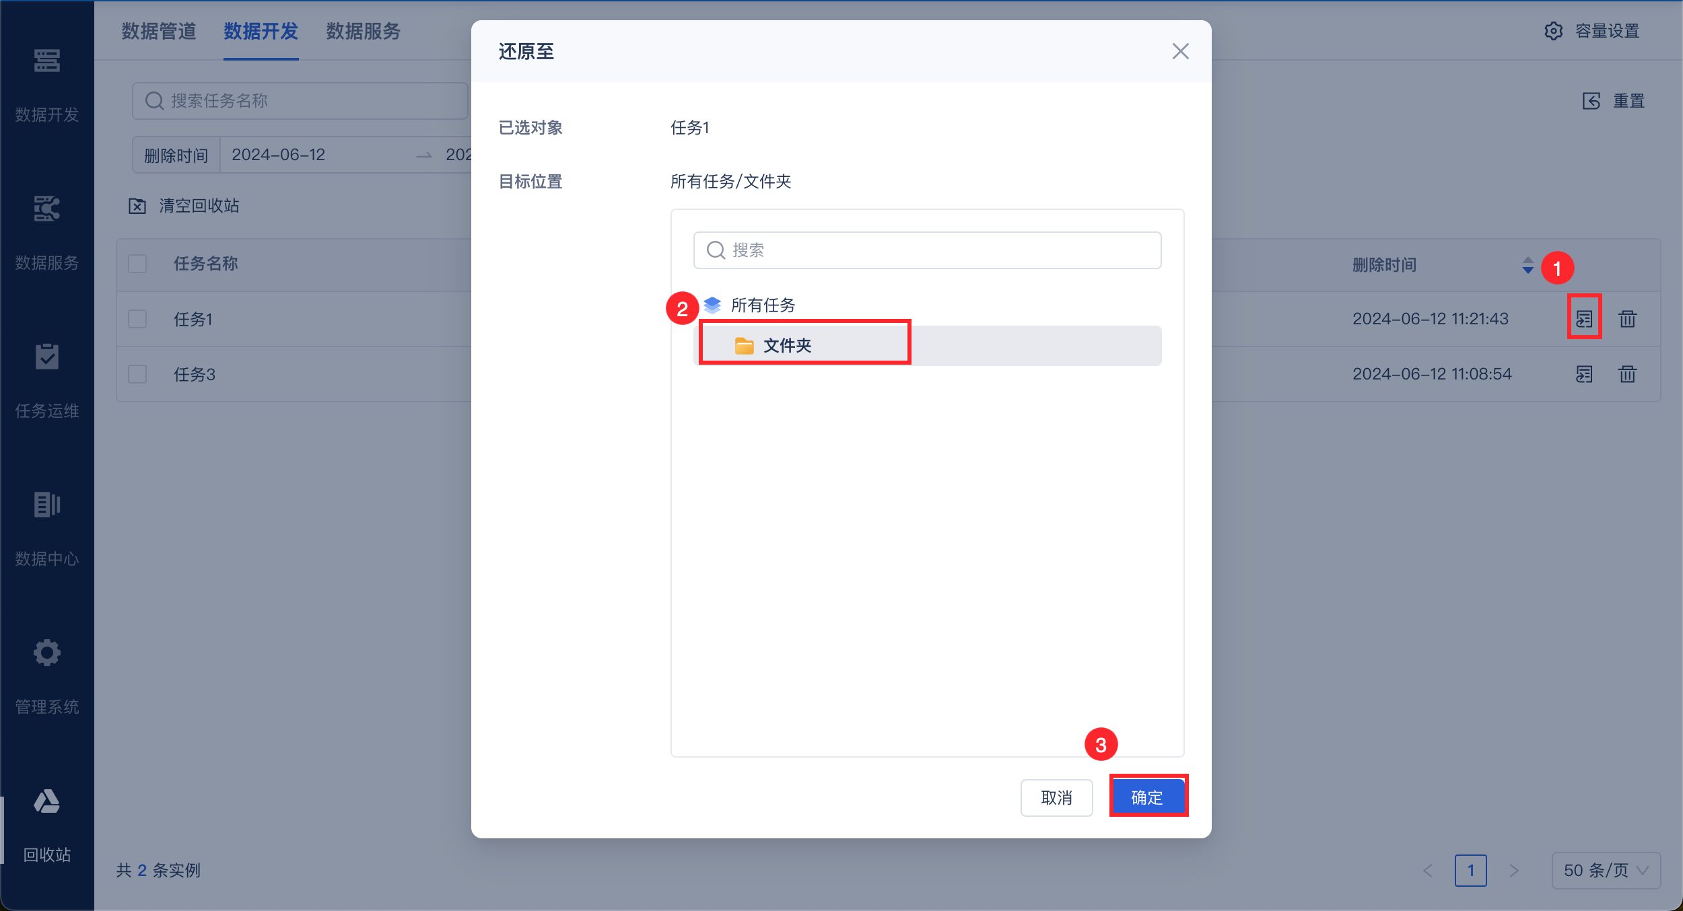Open 数据中心 sidebar icon
1683x911 pixels.
coord(46,505)
